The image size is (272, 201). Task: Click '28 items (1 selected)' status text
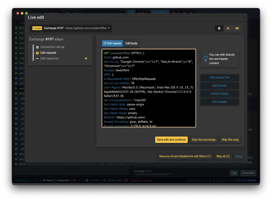(56, 180)
